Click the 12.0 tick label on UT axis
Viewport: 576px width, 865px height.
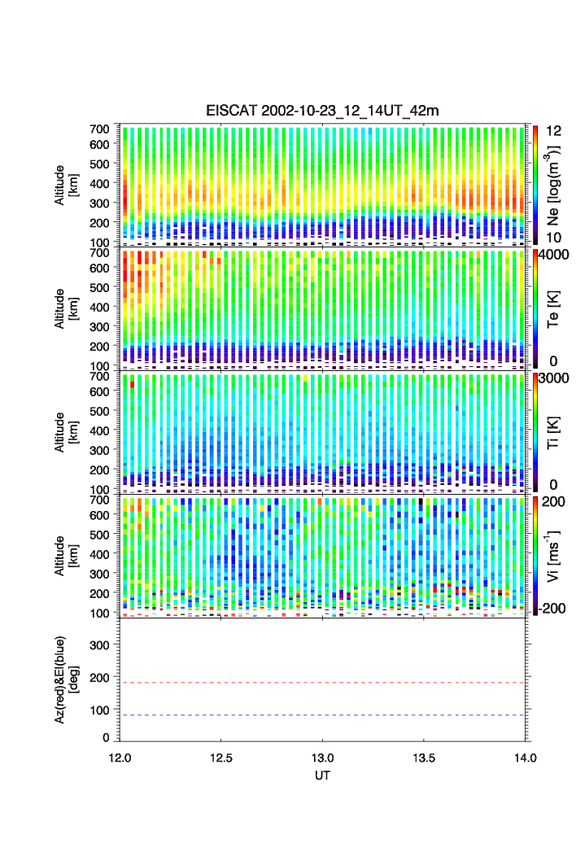(120, 758)
